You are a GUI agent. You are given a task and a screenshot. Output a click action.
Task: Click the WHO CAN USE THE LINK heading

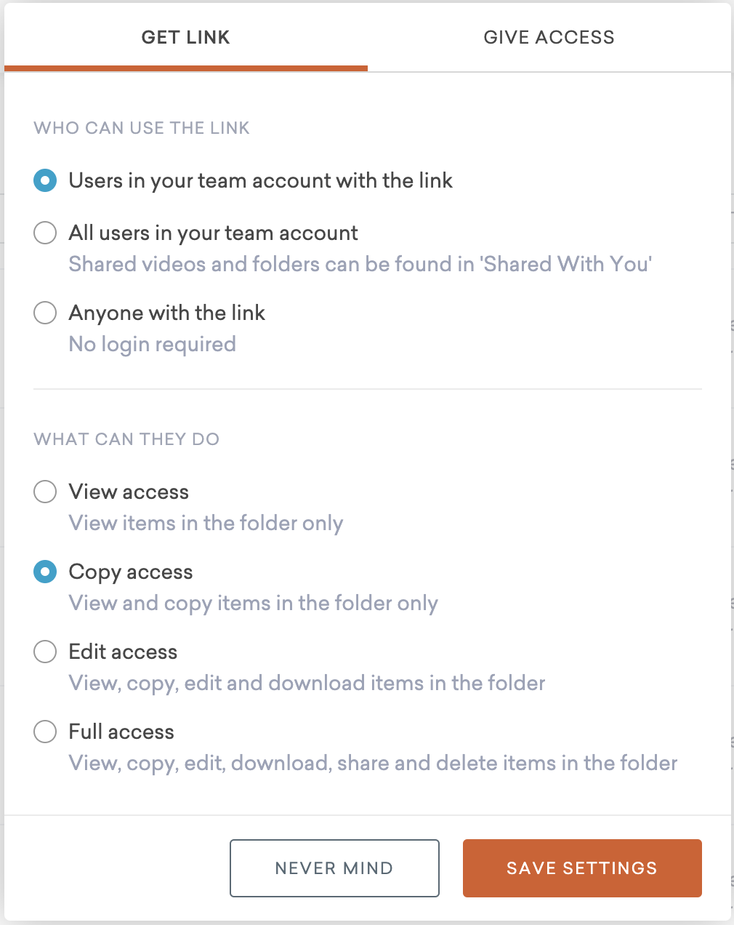141,128
